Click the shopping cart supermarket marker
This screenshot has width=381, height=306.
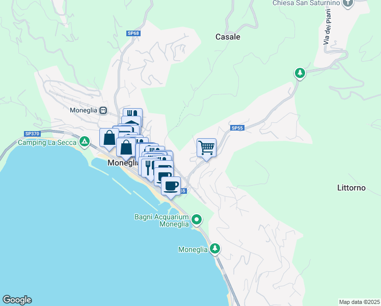click(206, 148)
